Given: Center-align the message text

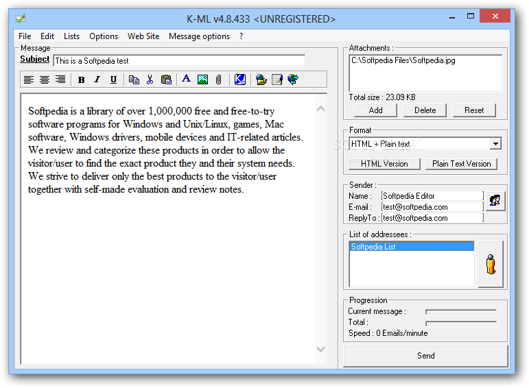Looking at the screenshot, I should point(45,80).
